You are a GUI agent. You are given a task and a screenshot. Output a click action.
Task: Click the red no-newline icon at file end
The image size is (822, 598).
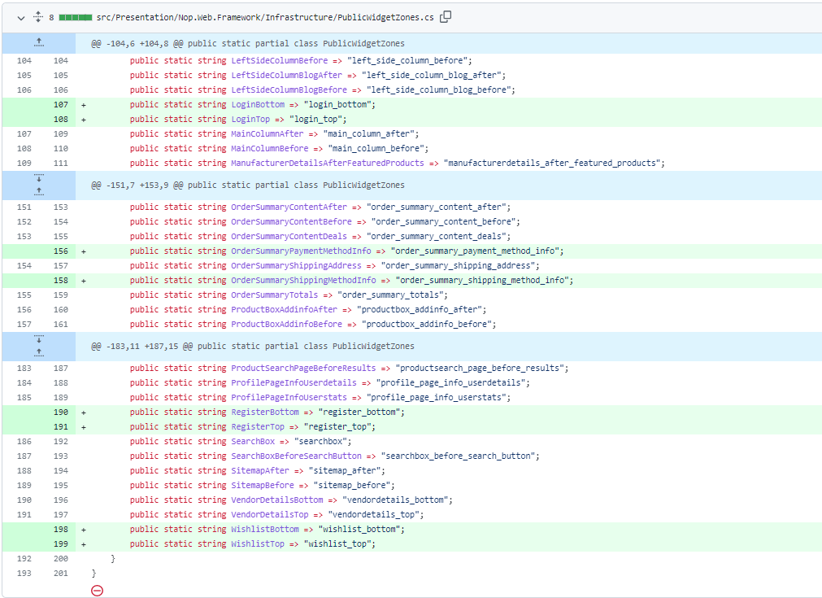pos(98,590)
